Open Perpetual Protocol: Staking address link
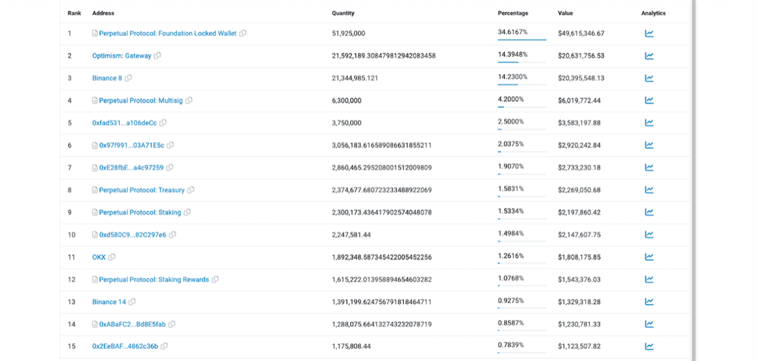Image resolution: width=758 pixels, height=361 pixels. 140,212
